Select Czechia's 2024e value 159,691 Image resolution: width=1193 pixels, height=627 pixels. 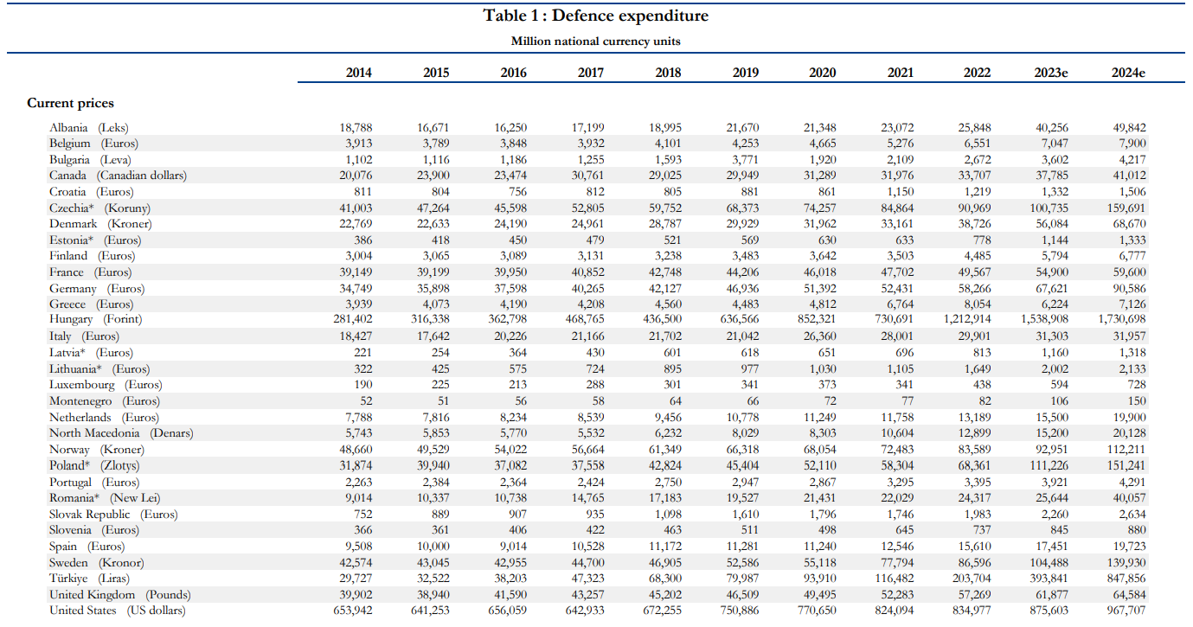pos(1126,208)
